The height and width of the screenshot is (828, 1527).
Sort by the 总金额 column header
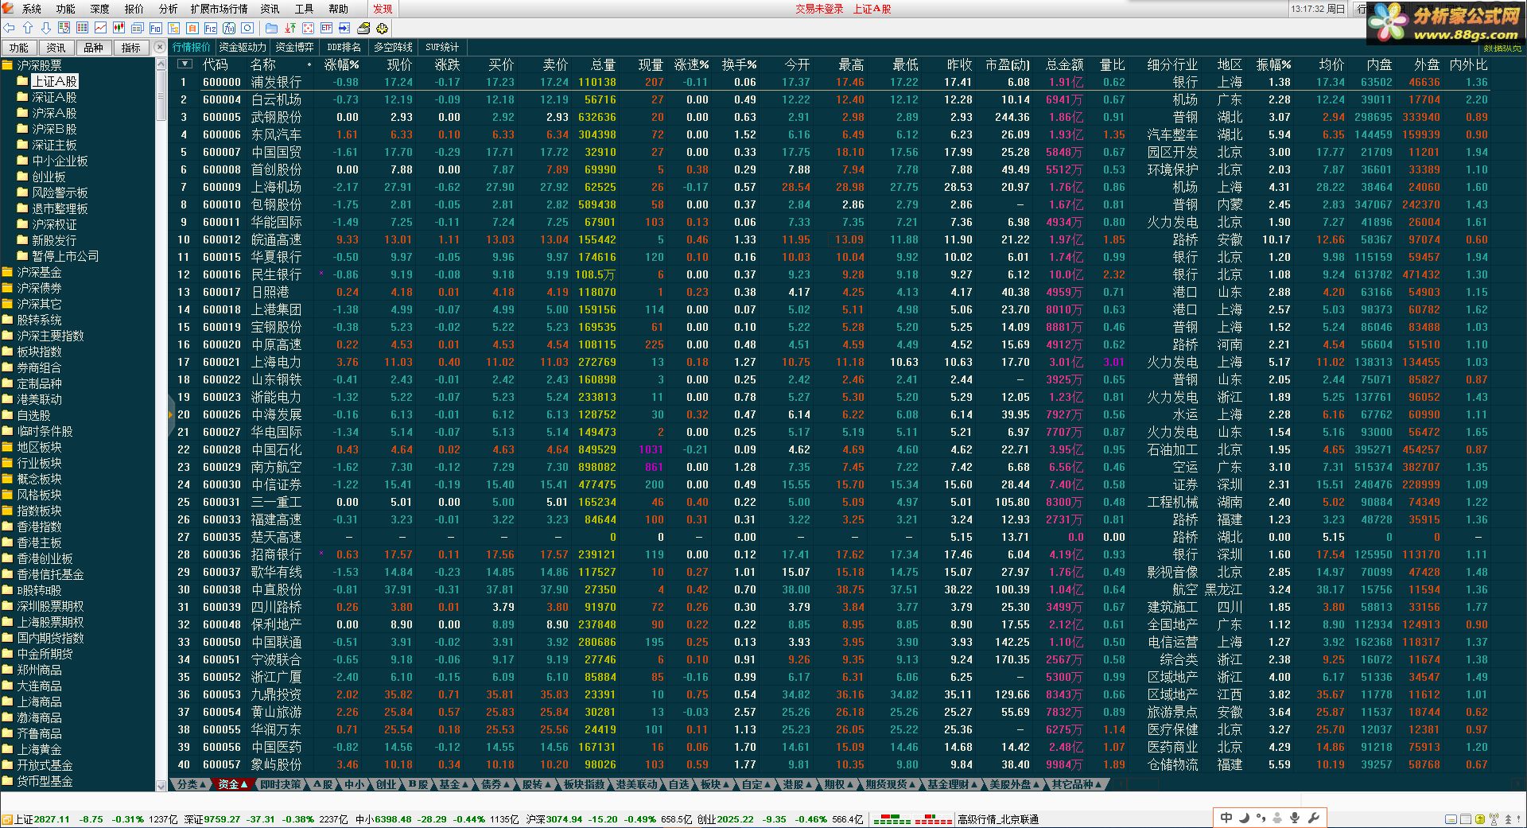click(x=1064, y=64)
